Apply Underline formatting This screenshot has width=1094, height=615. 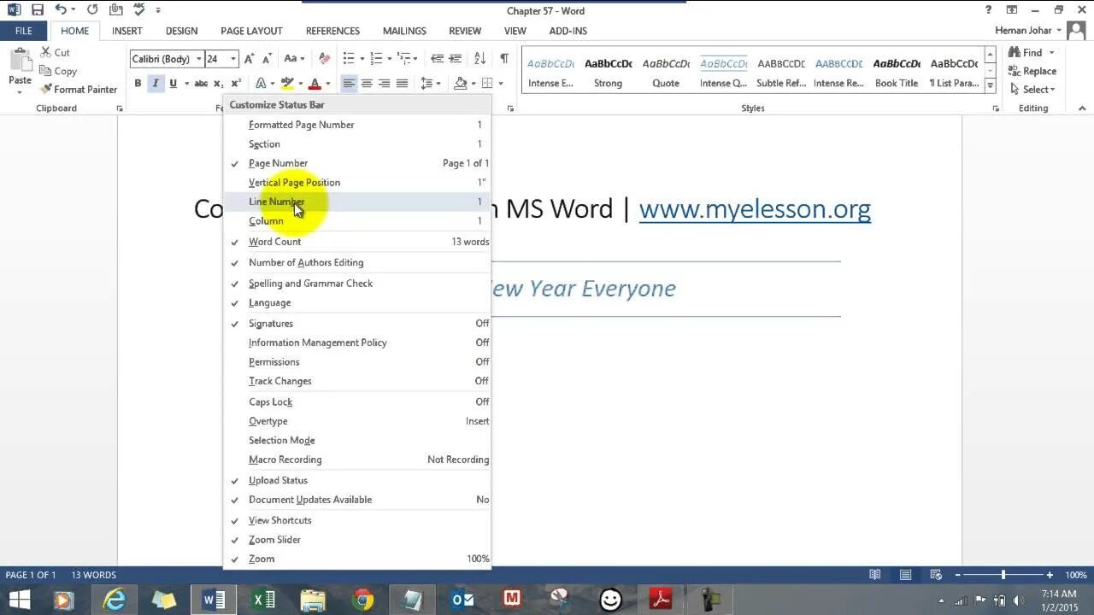(173, 84)
